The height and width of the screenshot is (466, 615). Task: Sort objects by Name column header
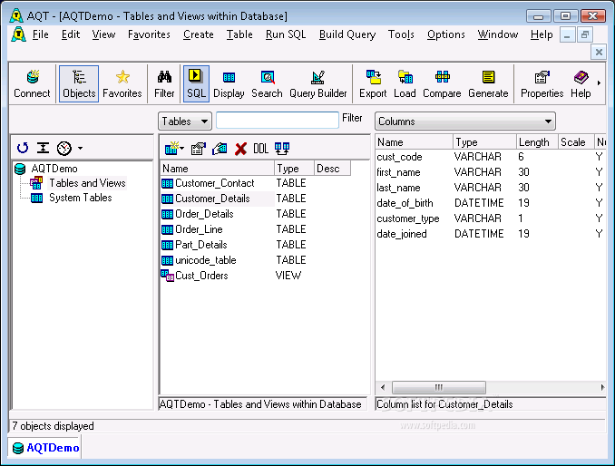(217, 169)
